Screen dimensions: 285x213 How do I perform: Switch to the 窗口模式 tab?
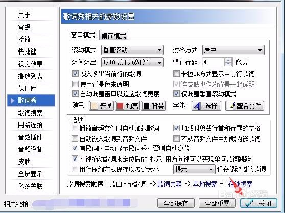coord(83,35)
